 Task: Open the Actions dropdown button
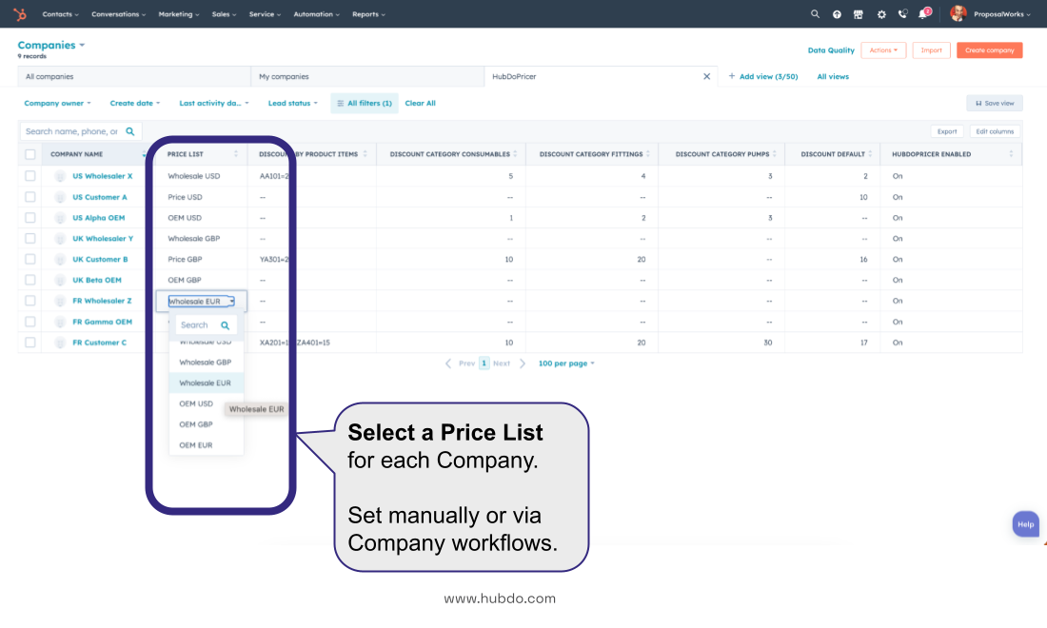[x=883, y=50]
